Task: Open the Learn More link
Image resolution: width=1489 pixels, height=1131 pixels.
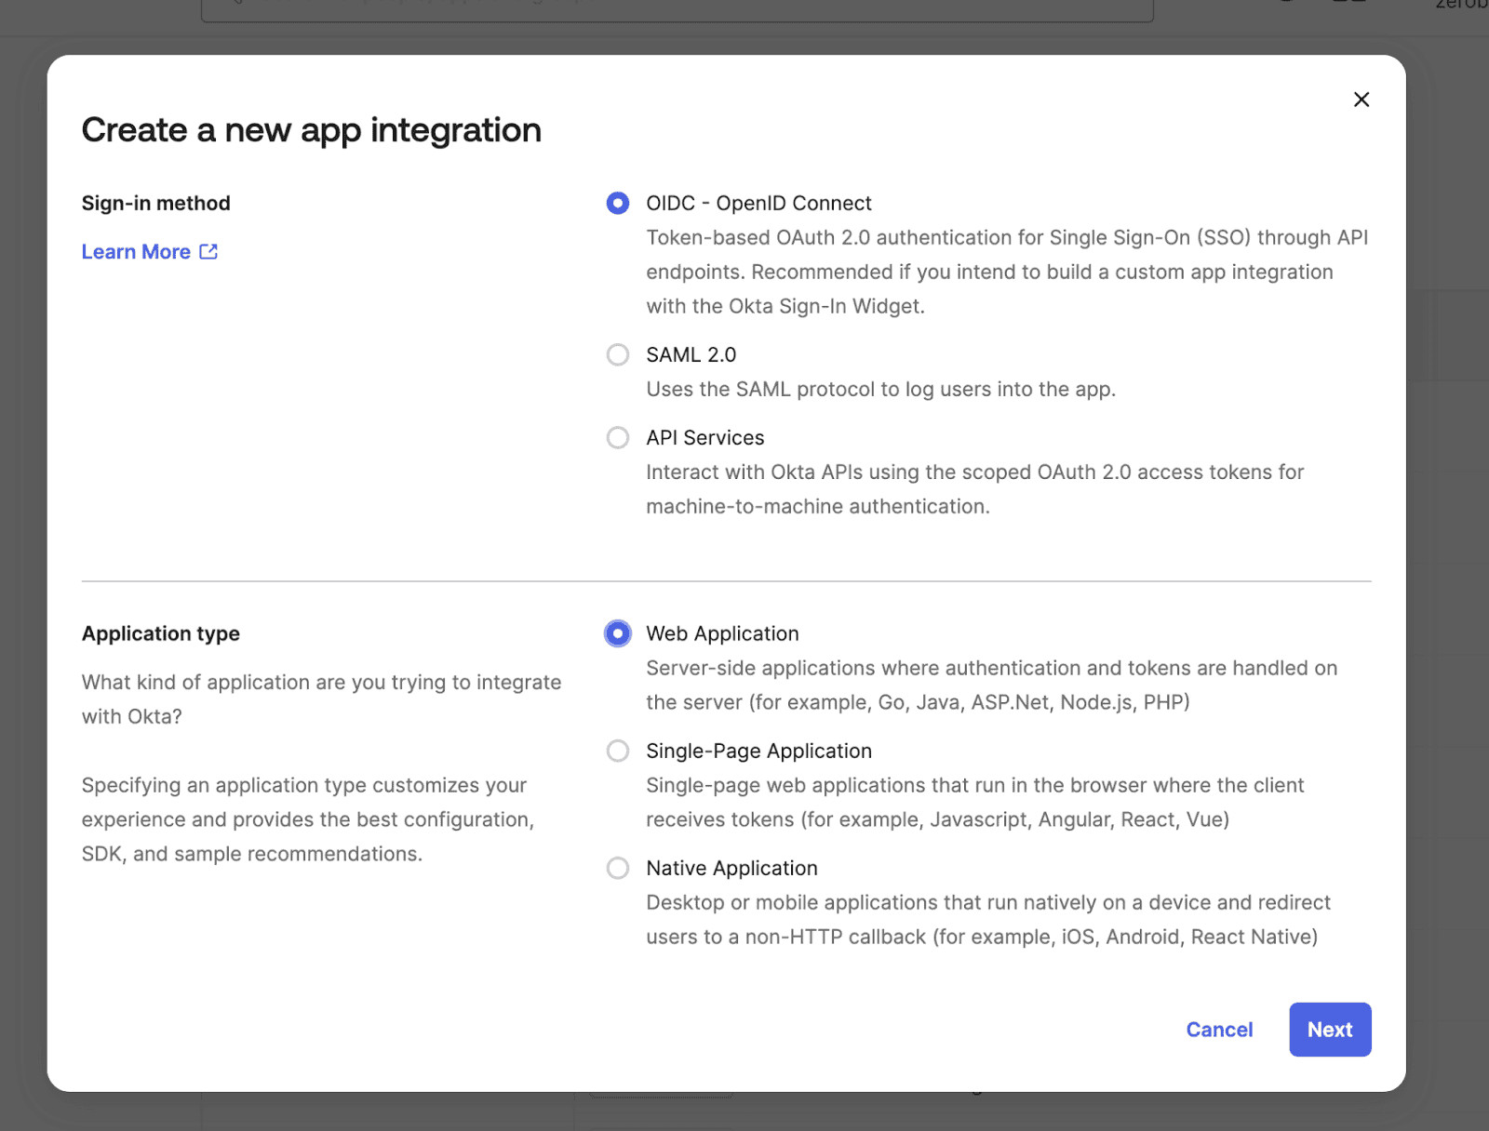Action: pyautogui.click(x=136, y=251)
